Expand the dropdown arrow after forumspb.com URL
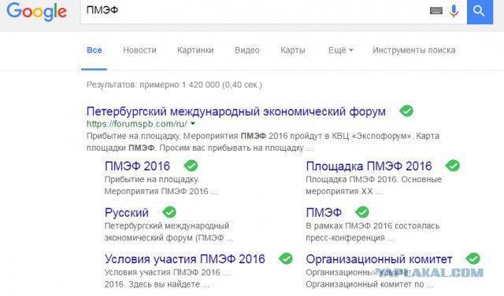This screenshot has height=296, width=504. pos(193,123)
